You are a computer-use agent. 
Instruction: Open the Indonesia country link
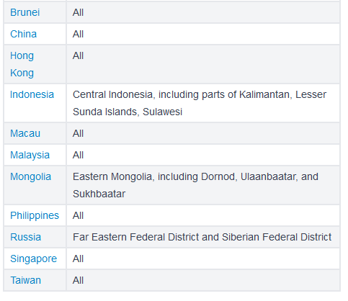[x=32, y=94]
